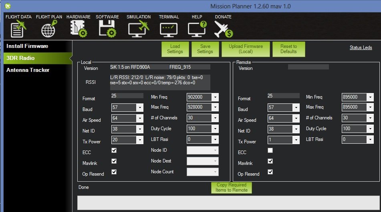This screenshot has height=212, width=381.
Task: Open the Simulation monitor icon
Action: [139, 29]
